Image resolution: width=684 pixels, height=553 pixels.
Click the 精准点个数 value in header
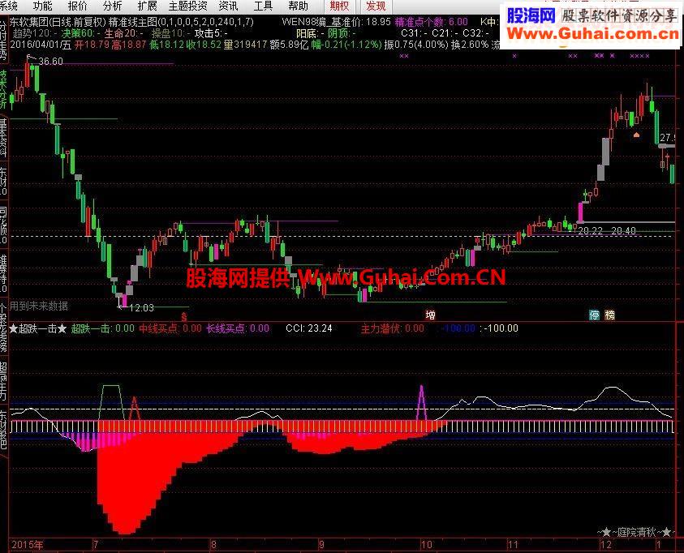tap(431, 22)
